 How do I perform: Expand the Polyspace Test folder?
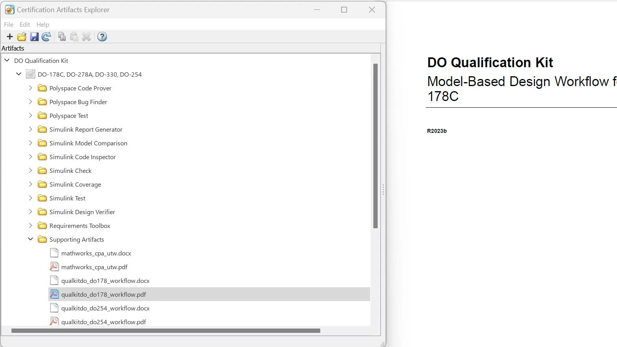pos(30,115)
